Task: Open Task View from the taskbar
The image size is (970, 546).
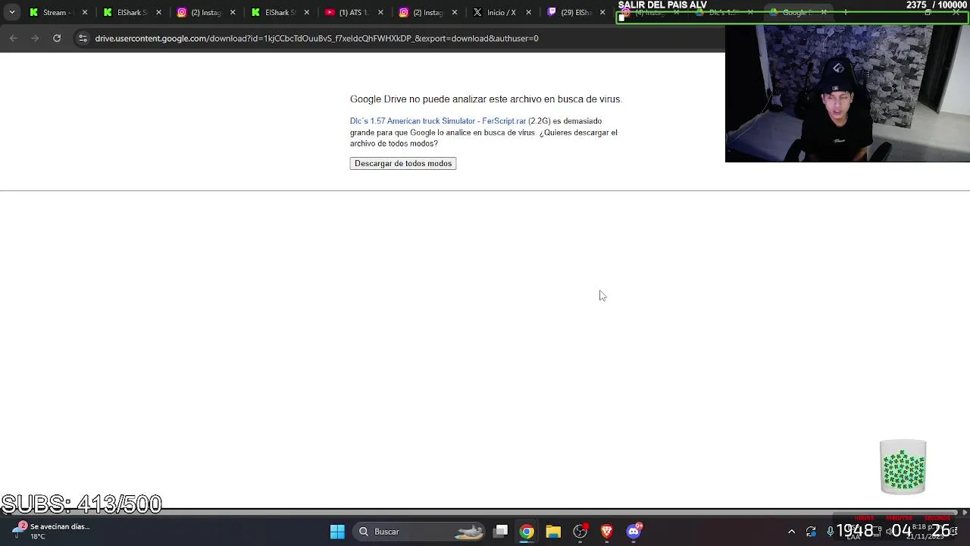Action: [x=501, y=532]
